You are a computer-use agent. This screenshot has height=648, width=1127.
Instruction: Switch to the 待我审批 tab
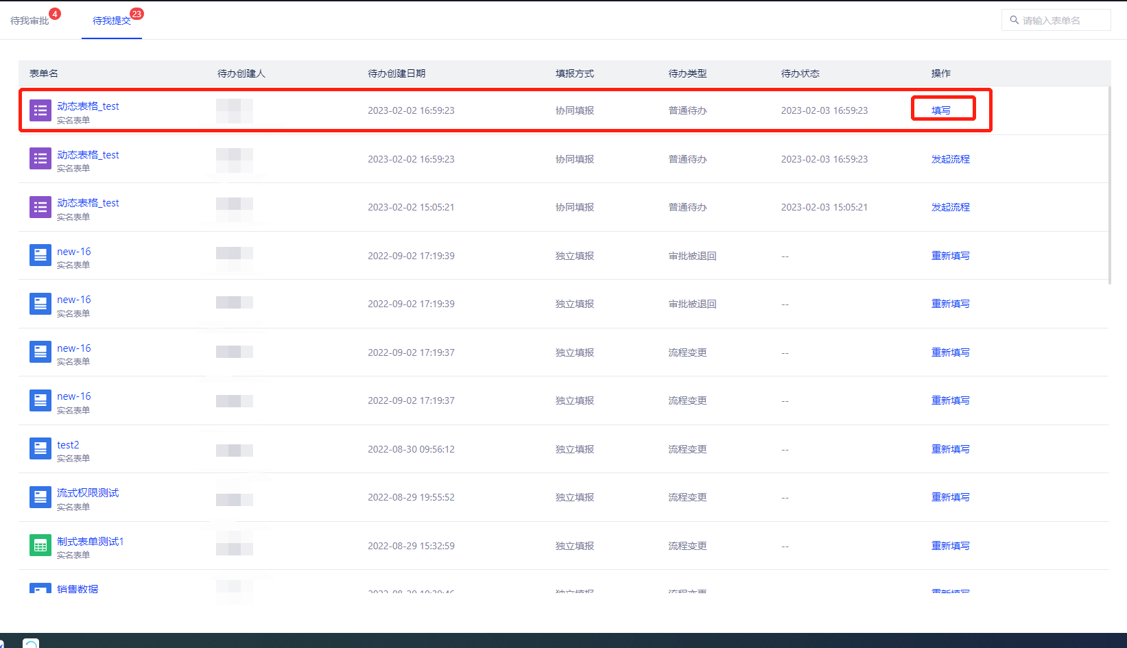(x=29, y=21)
